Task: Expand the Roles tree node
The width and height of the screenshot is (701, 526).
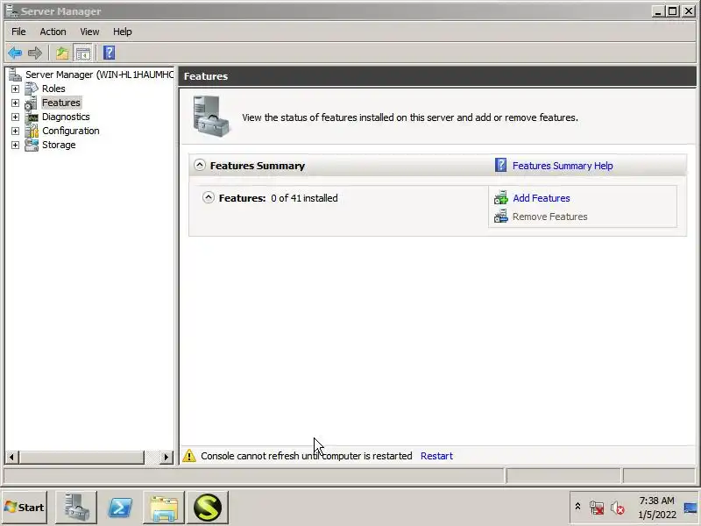Action: 15,89
